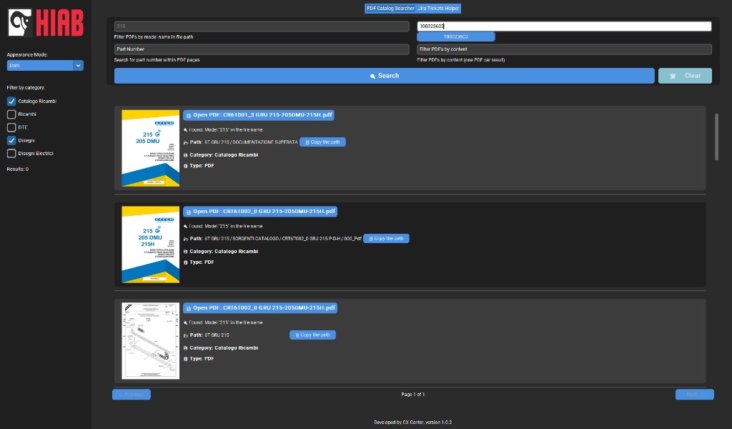Click the Previous page button

pos(132,395)
